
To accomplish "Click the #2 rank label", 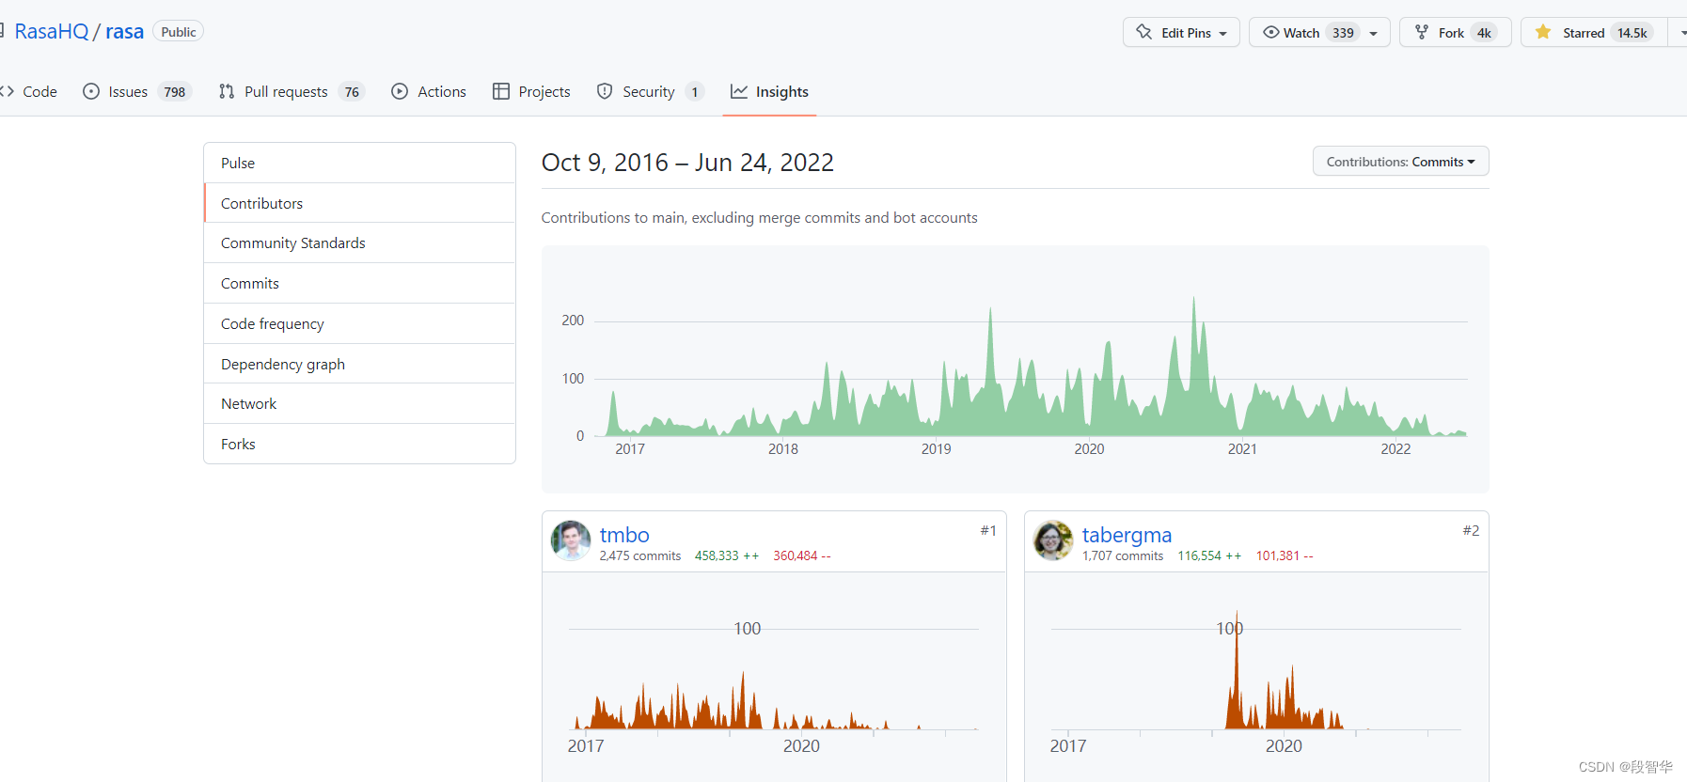I will pyautogui.click(x=1471, y=530).
